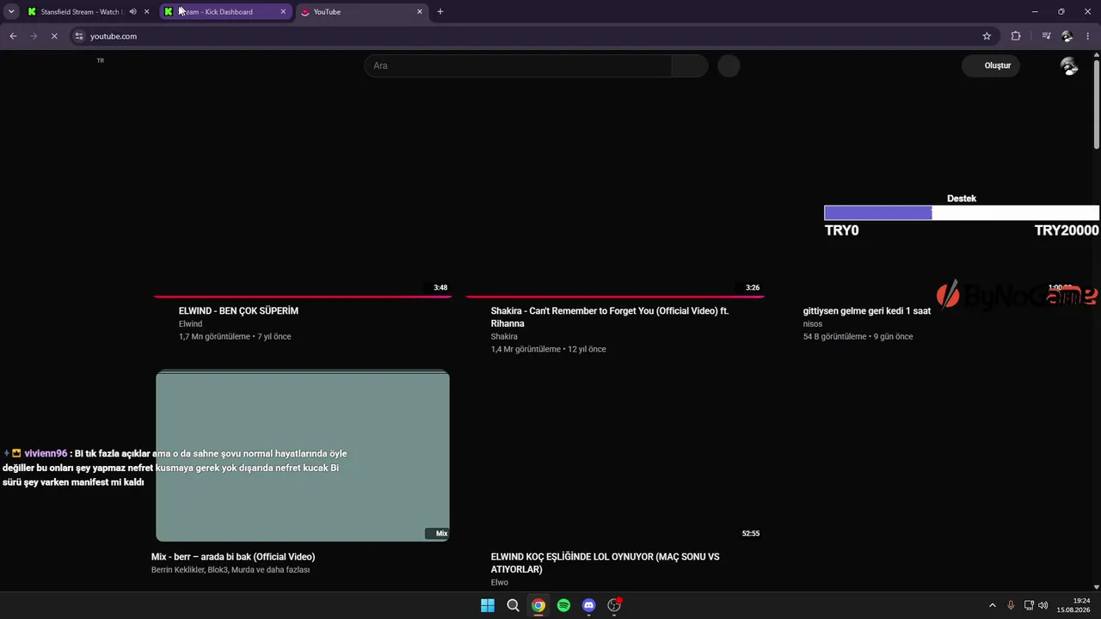Viewport: 1101px width, 619px height.
Task: Switch to the Kick Dashboard tab
Action: pyautogui.click(x=225, y=12)
